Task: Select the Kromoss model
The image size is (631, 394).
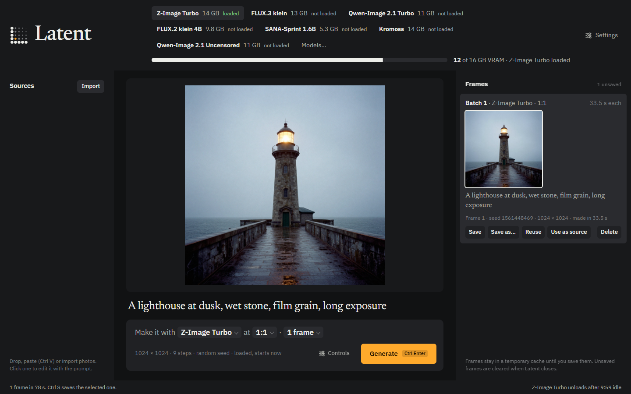Action: [416, 29]
